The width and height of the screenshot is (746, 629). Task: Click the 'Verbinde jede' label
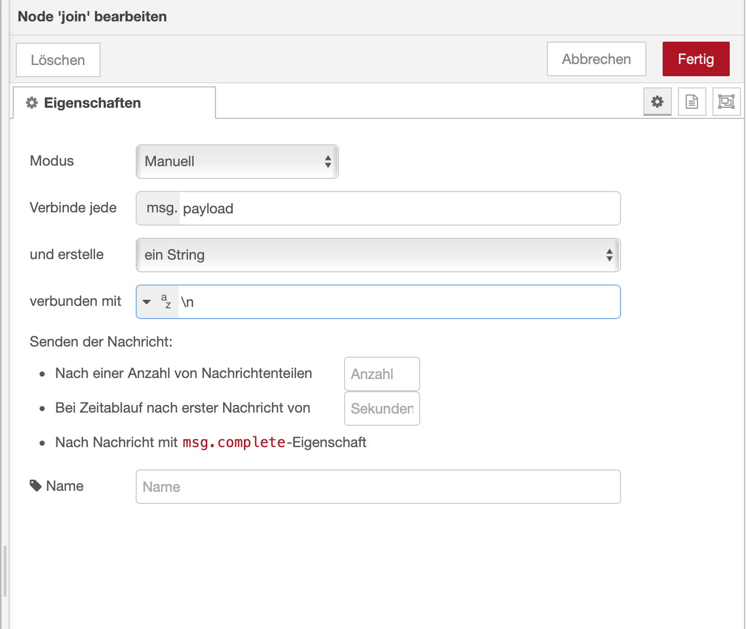73,208
